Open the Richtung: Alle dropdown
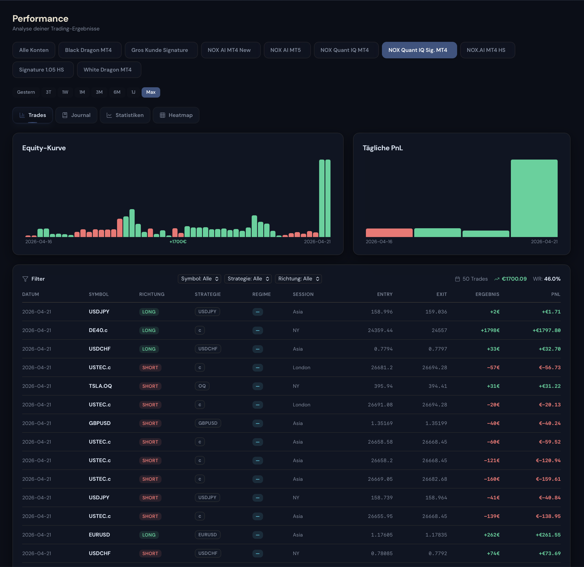584x567 pixels. [x=298, y=279]
